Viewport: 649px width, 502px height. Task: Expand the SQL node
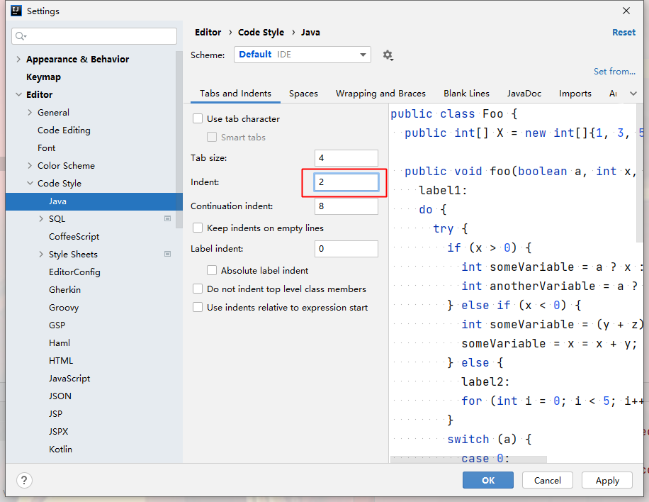pyautogui.click(x=41, y=218)
